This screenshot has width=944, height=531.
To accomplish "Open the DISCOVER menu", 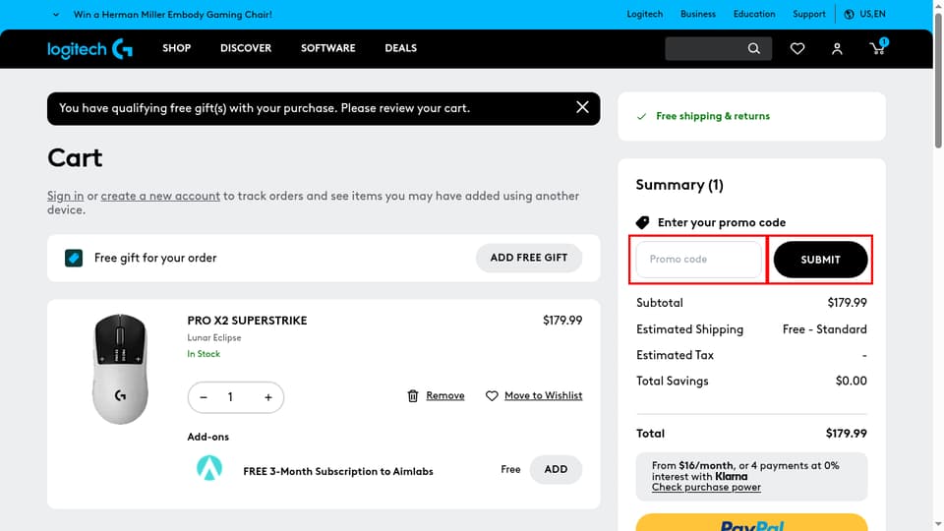I will tap(246, 48).
